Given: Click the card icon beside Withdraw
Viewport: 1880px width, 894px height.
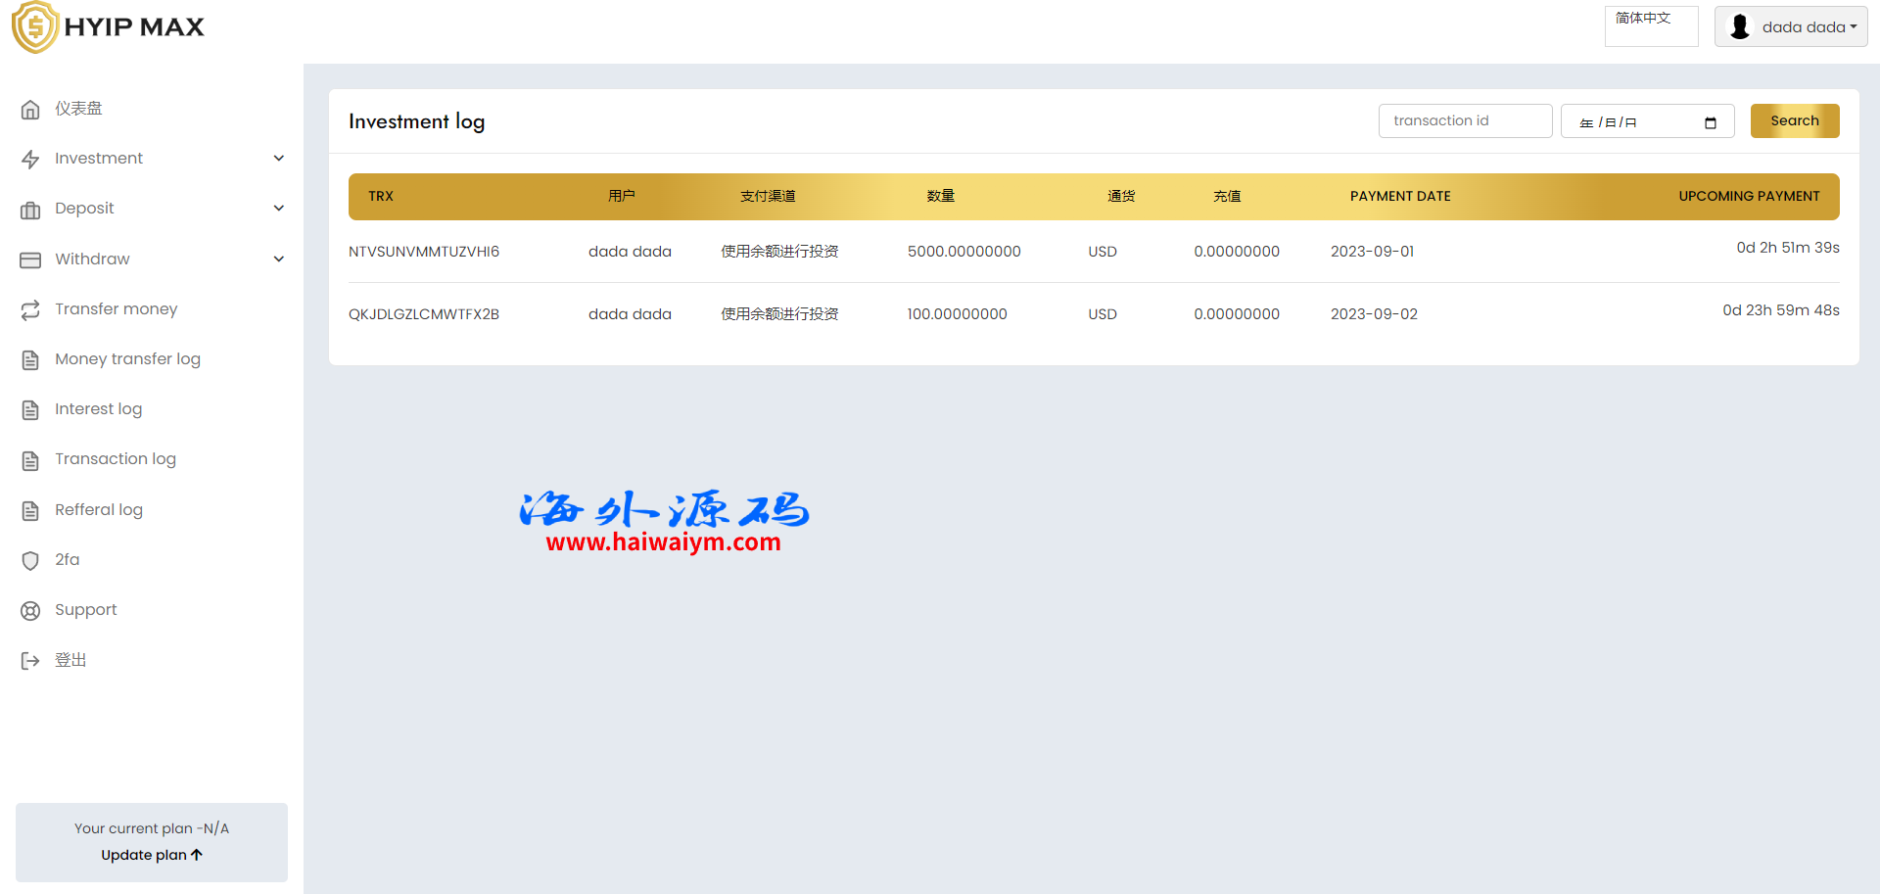Looking at the screenshot, I should tap(30, 259).
